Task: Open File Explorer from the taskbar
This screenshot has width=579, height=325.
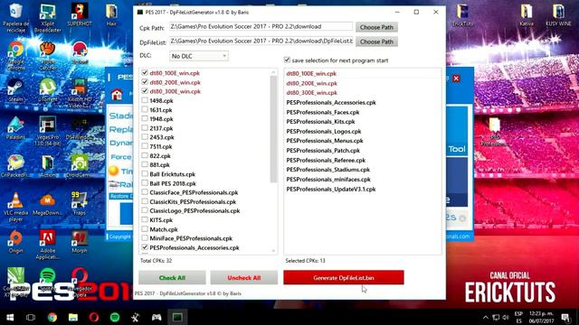Action: tap(73, 317)
